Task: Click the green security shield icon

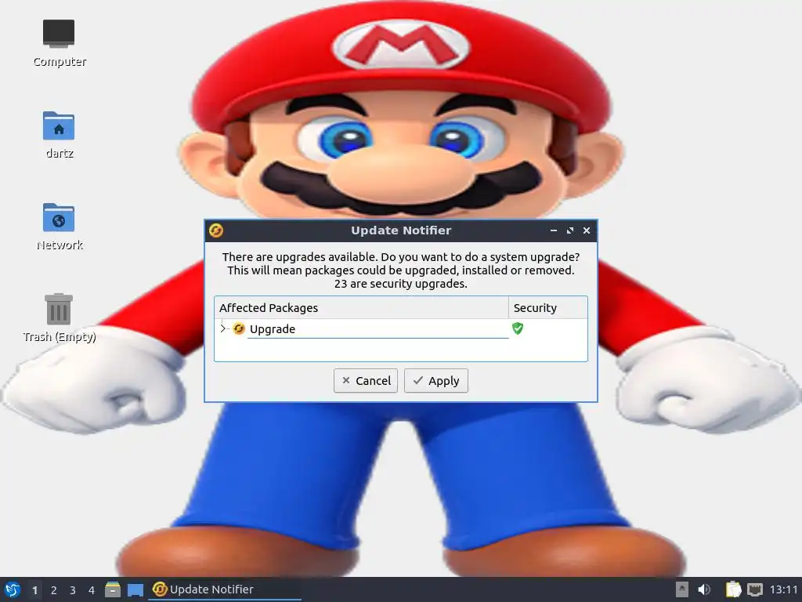Action: pyautogui.click(x=518, y=328)
